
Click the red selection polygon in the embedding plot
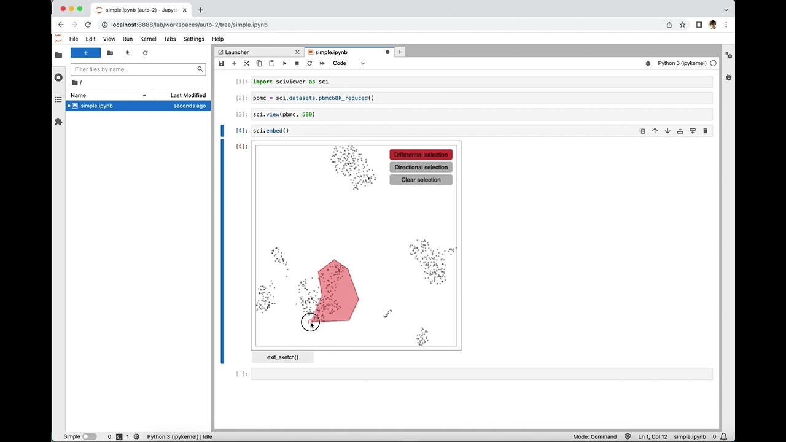coord(338,292)
